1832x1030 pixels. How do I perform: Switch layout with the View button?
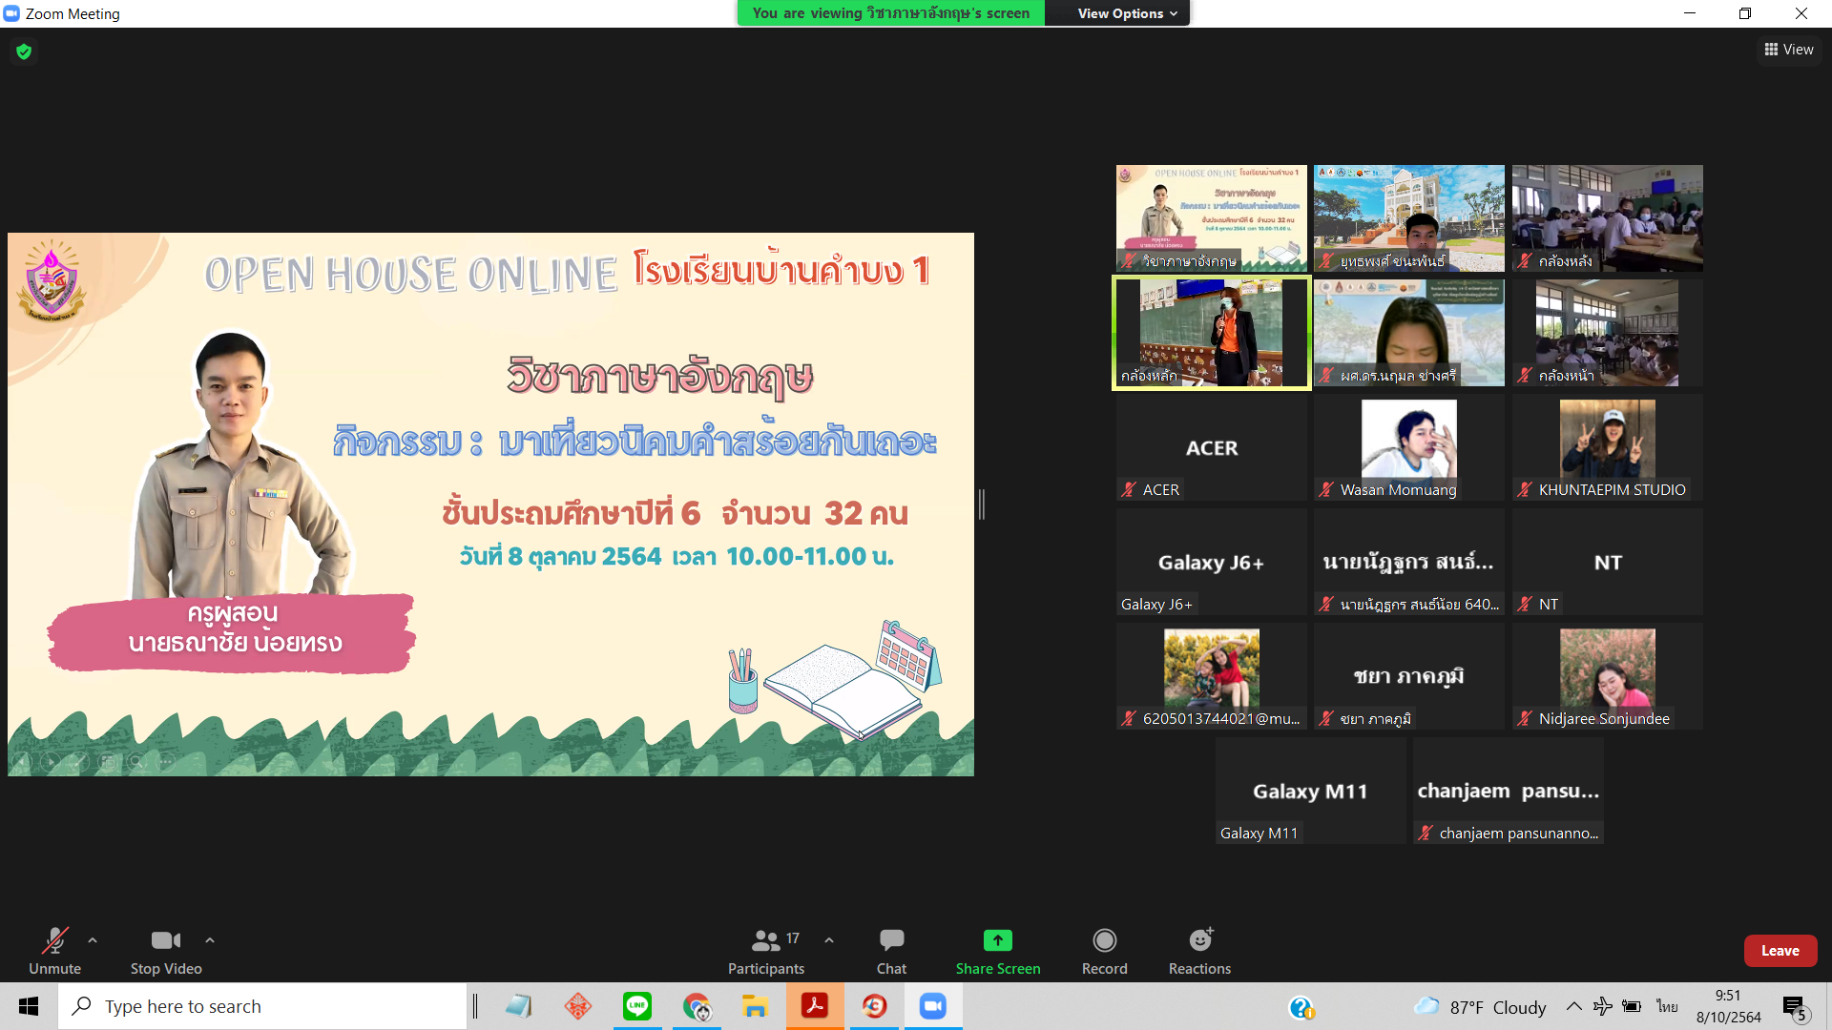(1789, 50)
